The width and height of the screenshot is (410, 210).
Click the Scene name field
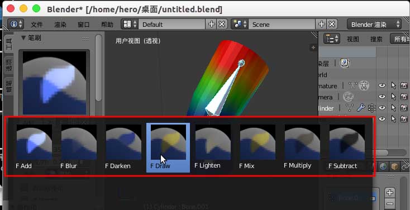(x=282, y=25)
